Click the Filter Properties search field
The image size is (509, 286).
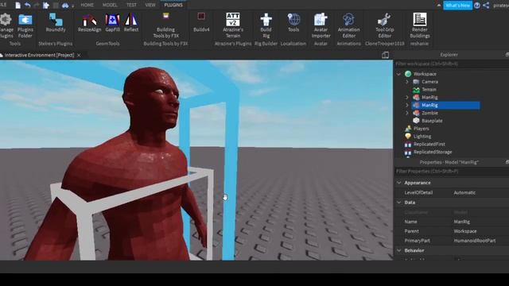(x=451, y=172)
